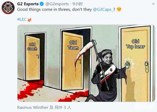Click the G2 logo on jersey
157x112 pixels.
click(111, 70)
